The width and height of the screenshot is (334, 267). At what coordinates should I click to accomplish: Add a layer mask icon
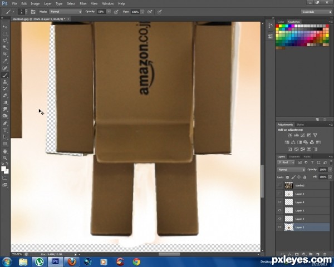click(x=297, y=254)
